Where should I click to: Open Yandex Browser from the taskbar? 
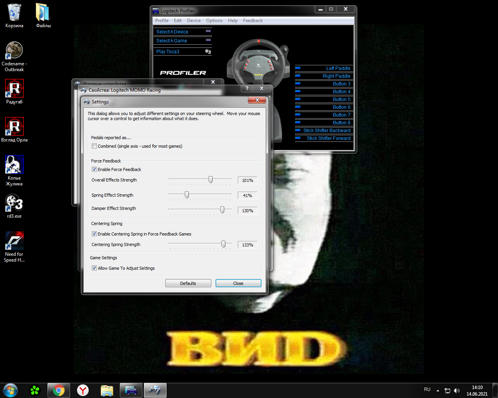pos(83,390)
